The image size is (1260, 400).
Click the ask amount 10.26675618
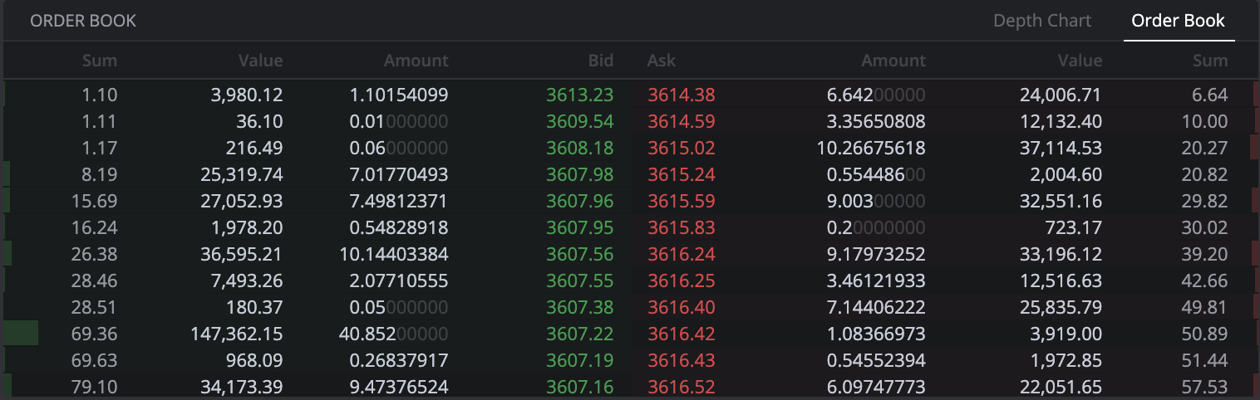pyautogui.click(x=871, y=148)
